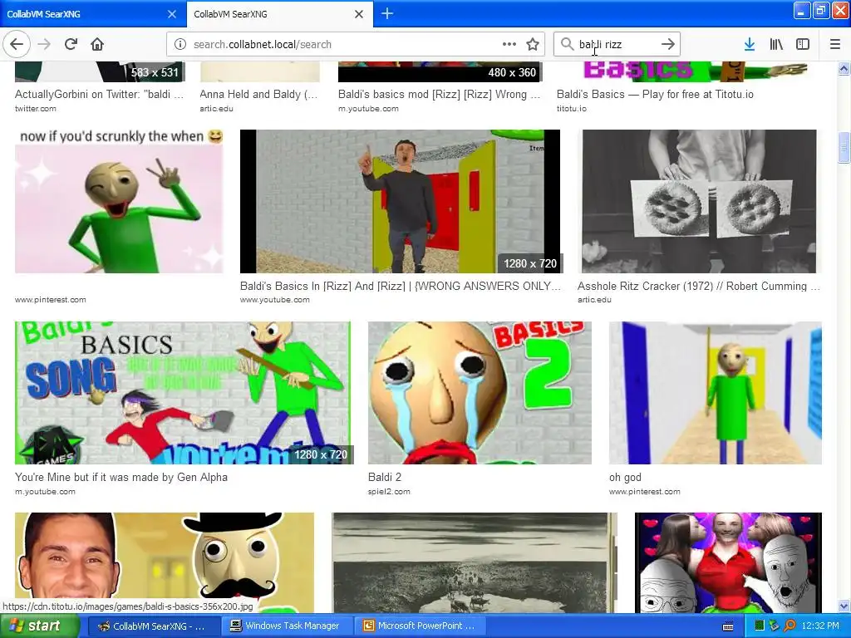Click www.pinterest.com under scrunkly image
The image size is (851, 638).
(x=51, y=299)
